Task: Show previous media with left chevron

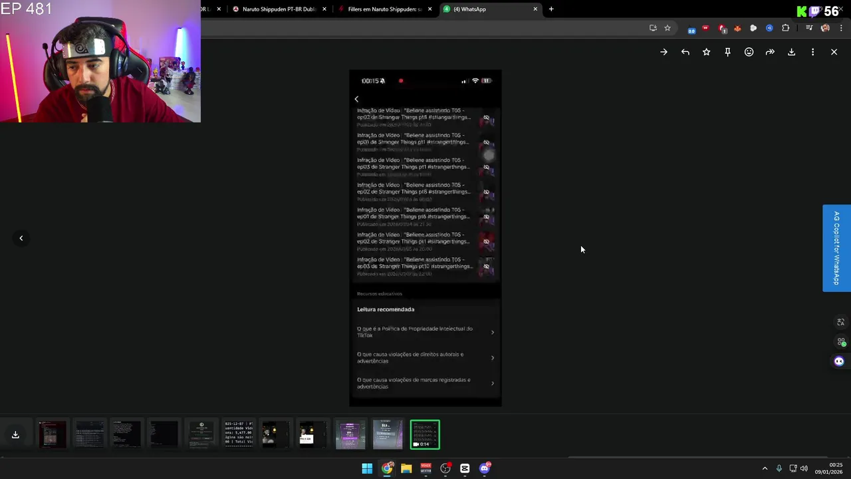Action: pos(21,238)
